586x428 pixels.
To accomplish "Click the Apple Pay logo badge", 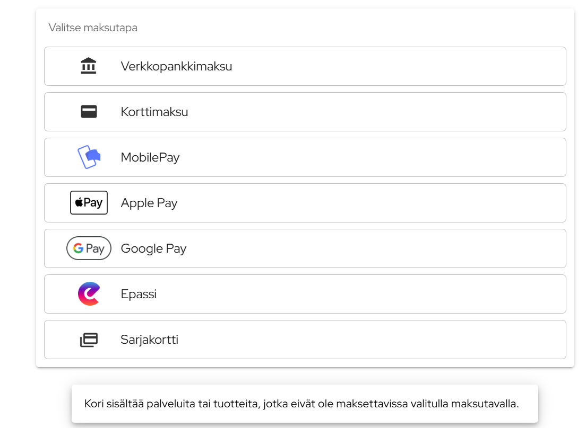I will pos(89,203).
